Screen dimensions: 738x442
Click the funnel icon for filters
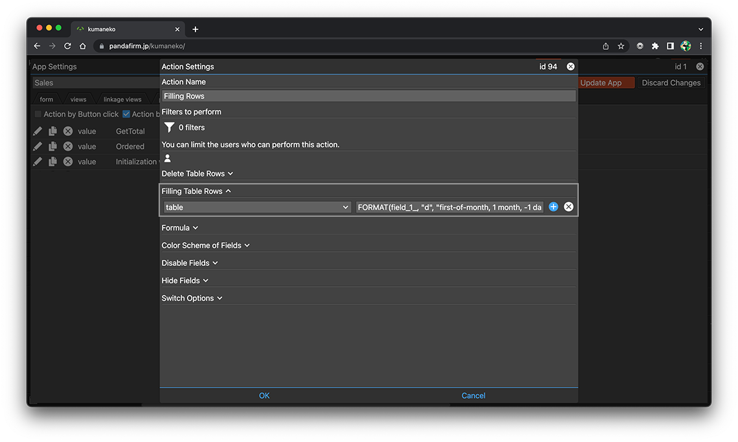point(169,127)
